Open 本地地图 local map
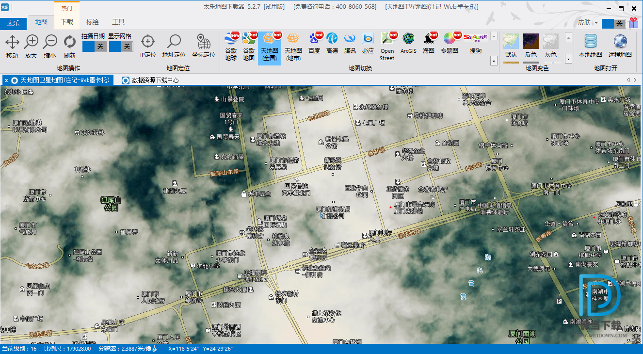Screen dimensions: 643x354 click(x=591, y=47)
